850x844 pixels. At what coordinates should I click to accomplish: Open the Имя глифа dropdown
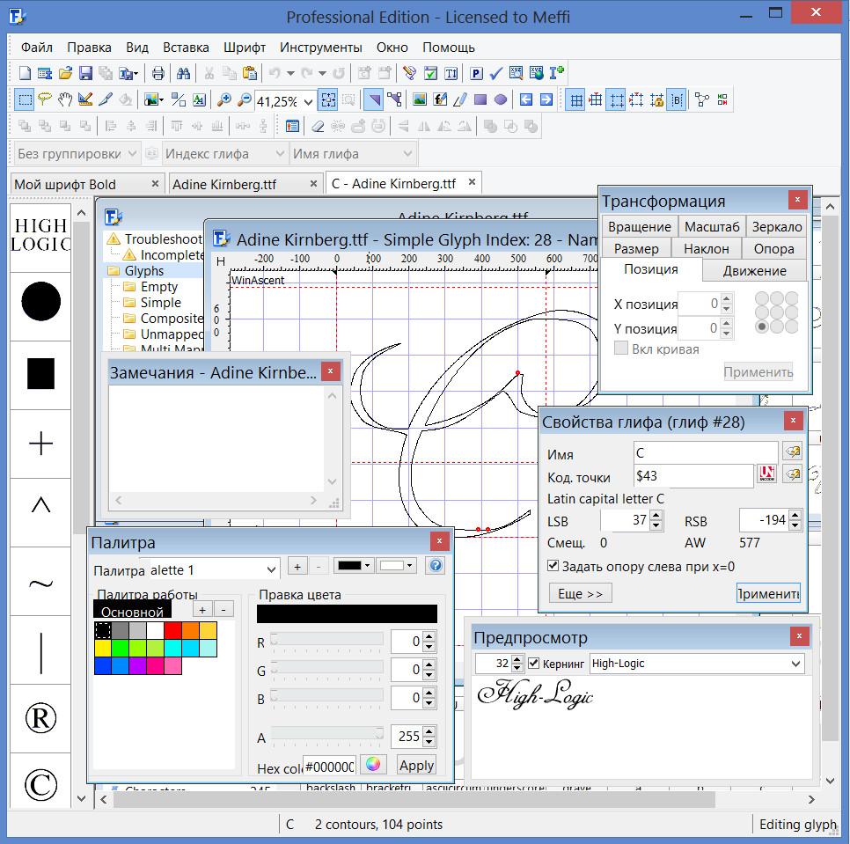(353, 154)
